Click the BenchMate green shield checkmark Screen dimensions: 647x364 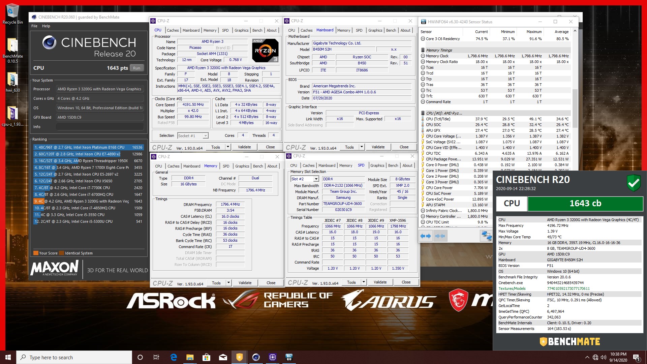click(634, 183)
